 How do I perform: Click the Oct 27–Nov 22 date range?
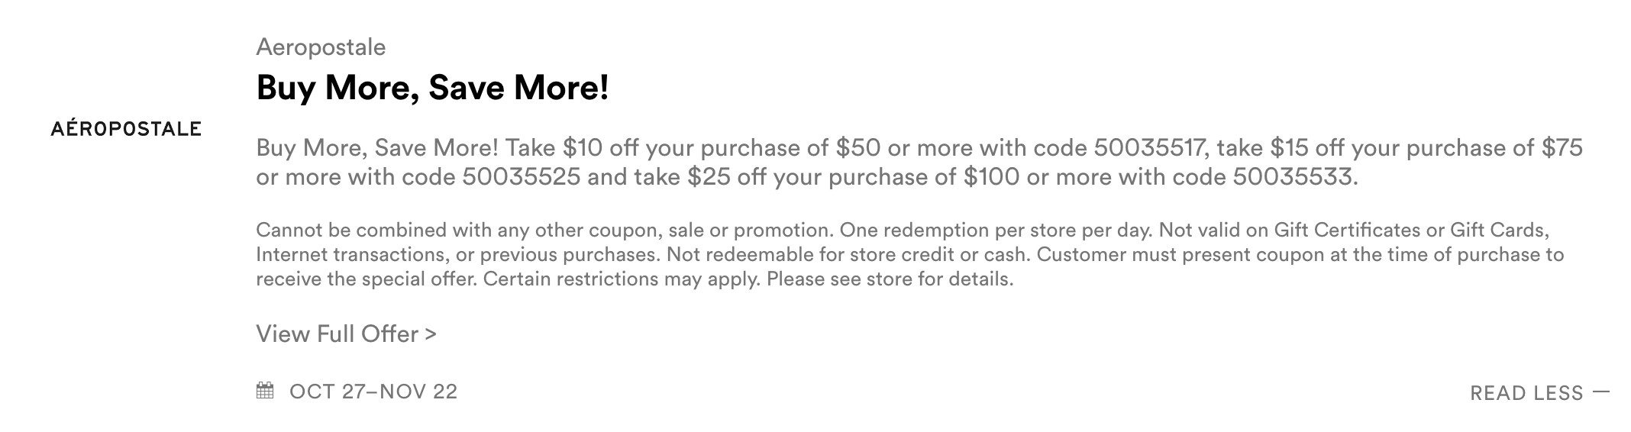[373, 392]
